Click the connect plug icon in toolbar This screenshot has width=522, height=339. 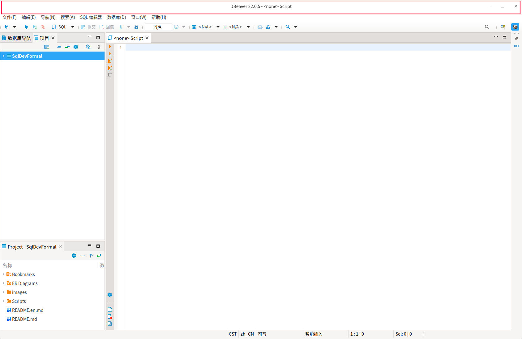click(x=26, y=27)
